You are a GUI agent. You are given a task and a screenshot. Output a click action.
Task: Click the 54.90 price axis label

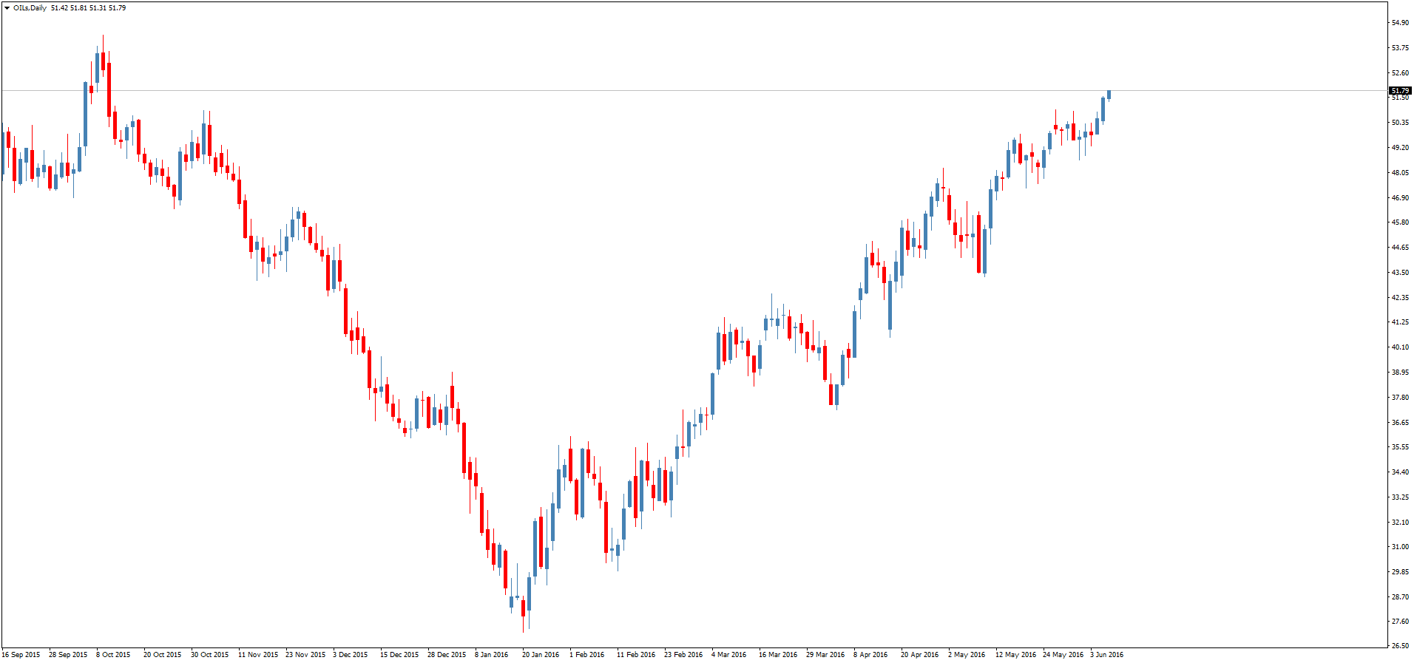pos(1399,23)
